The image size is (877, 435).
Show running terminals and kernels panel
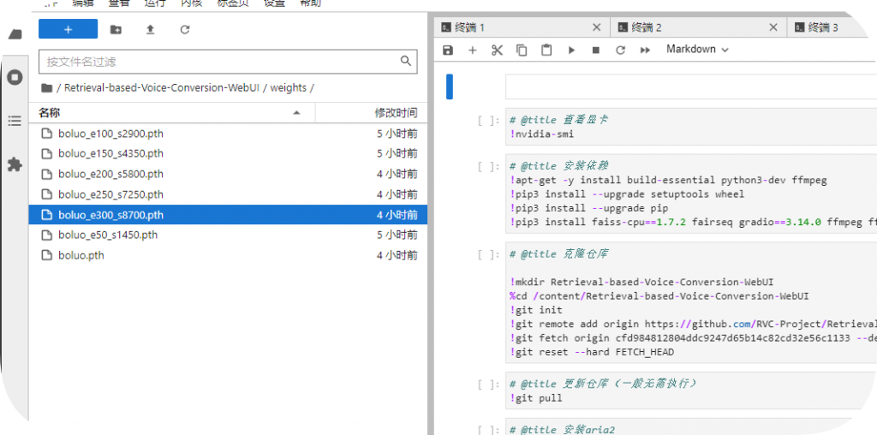[x=15, y=77]
